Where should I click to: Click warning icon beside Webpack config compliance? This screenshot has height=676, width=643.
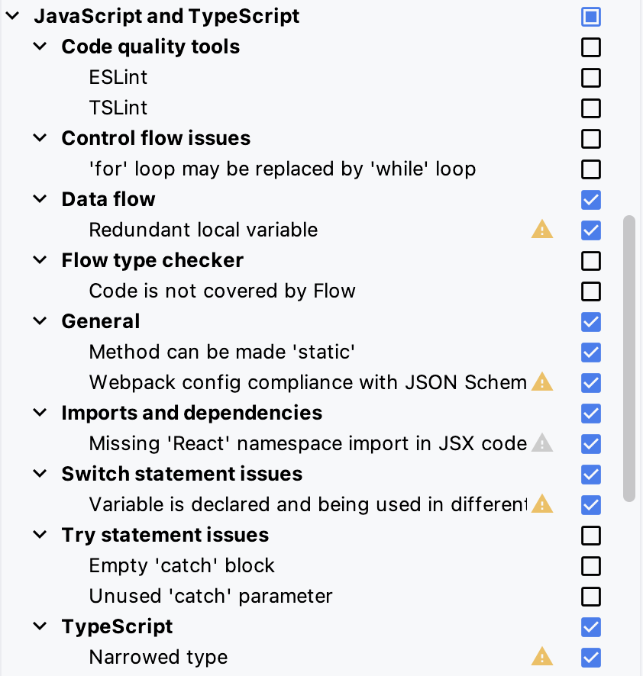coord(541,382)
